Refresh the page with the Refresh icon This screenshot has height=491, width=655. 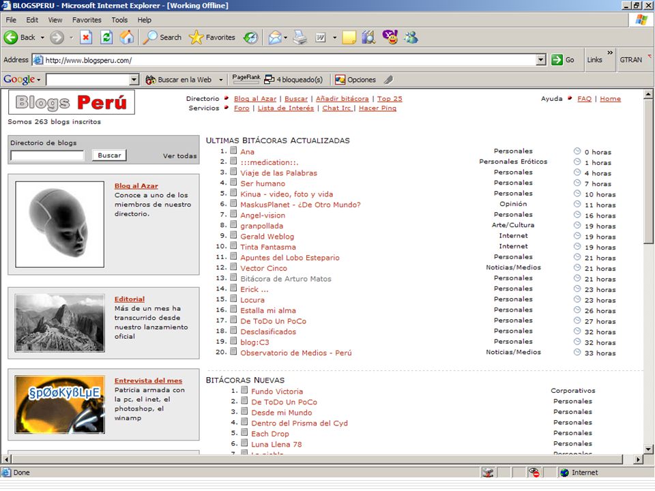pyautogui.click(x=106, y=38)
